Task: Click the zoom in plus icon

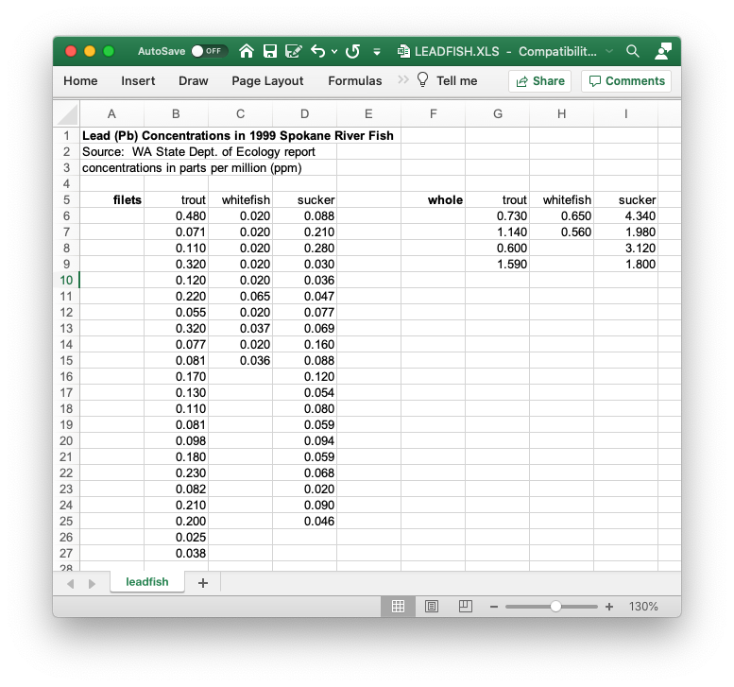Action: coord(609,607)
